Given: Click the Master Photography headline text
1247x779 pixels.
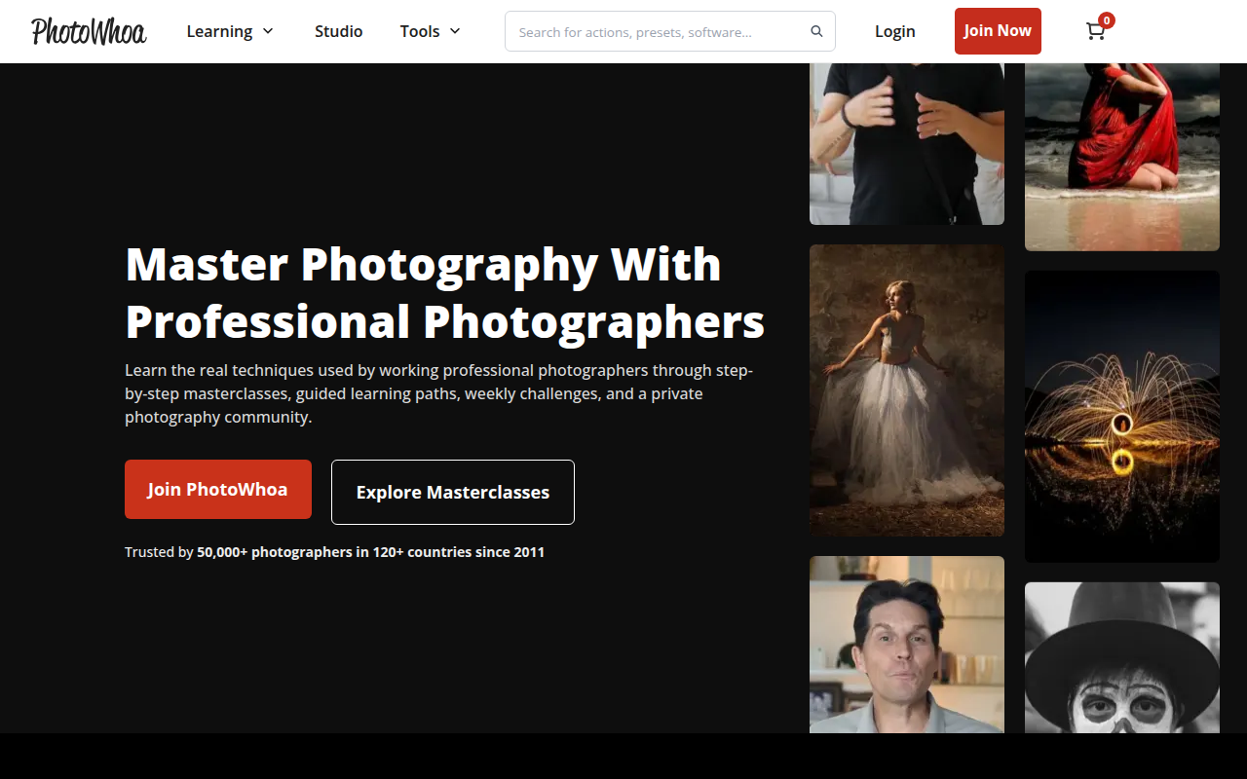Looking at the screenshot, I should (445, 292).
